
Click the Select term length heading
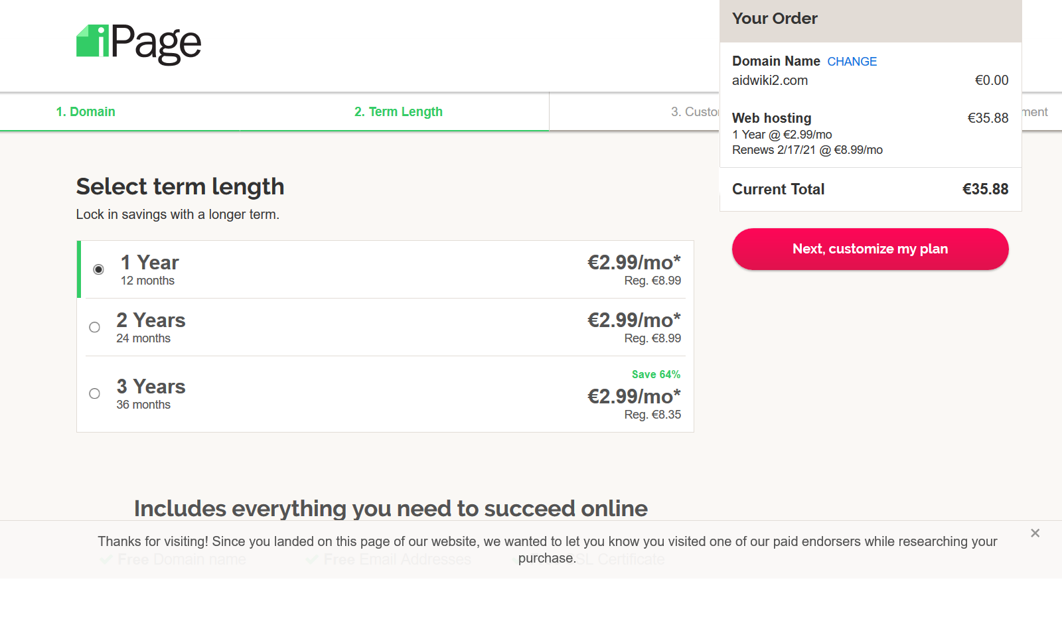180,187
